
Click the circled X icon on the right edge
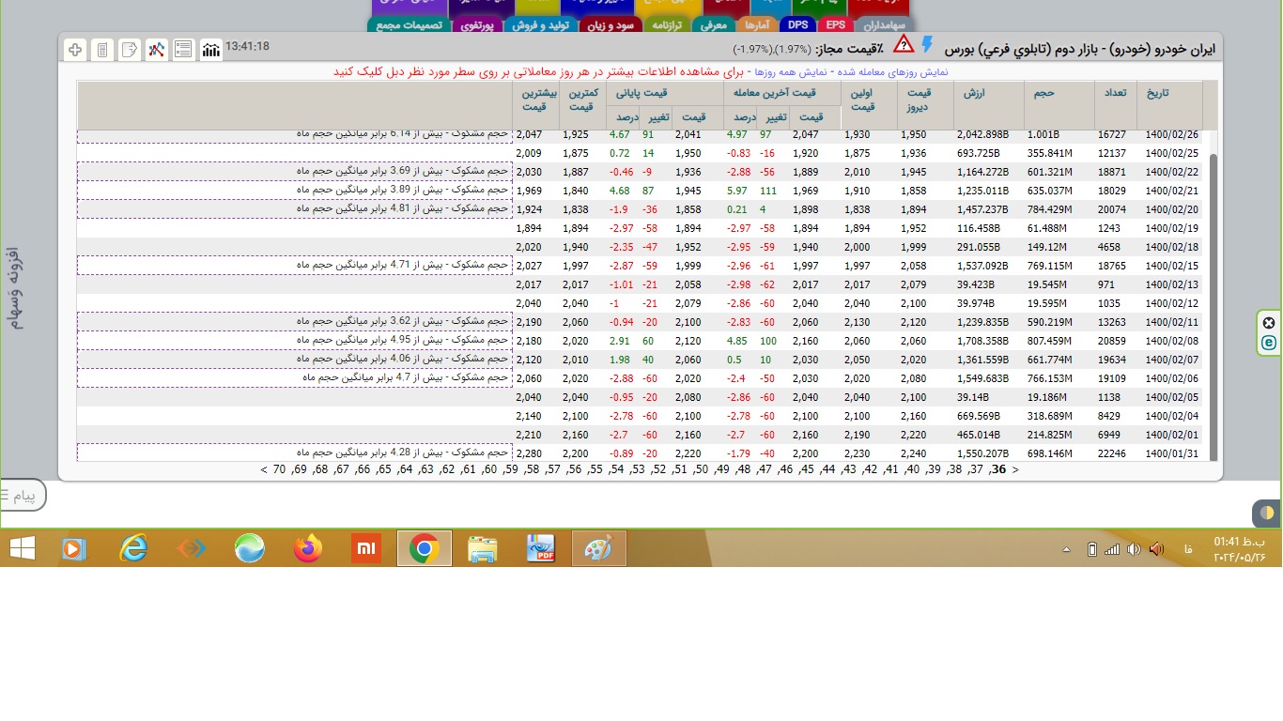click(1269, 323)
